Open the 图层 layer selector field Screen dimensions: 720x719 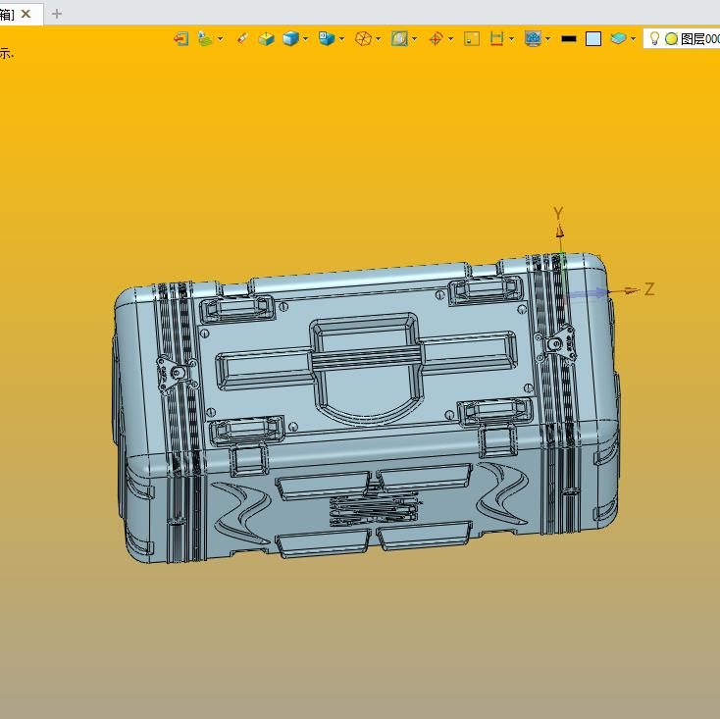(682, 38)
